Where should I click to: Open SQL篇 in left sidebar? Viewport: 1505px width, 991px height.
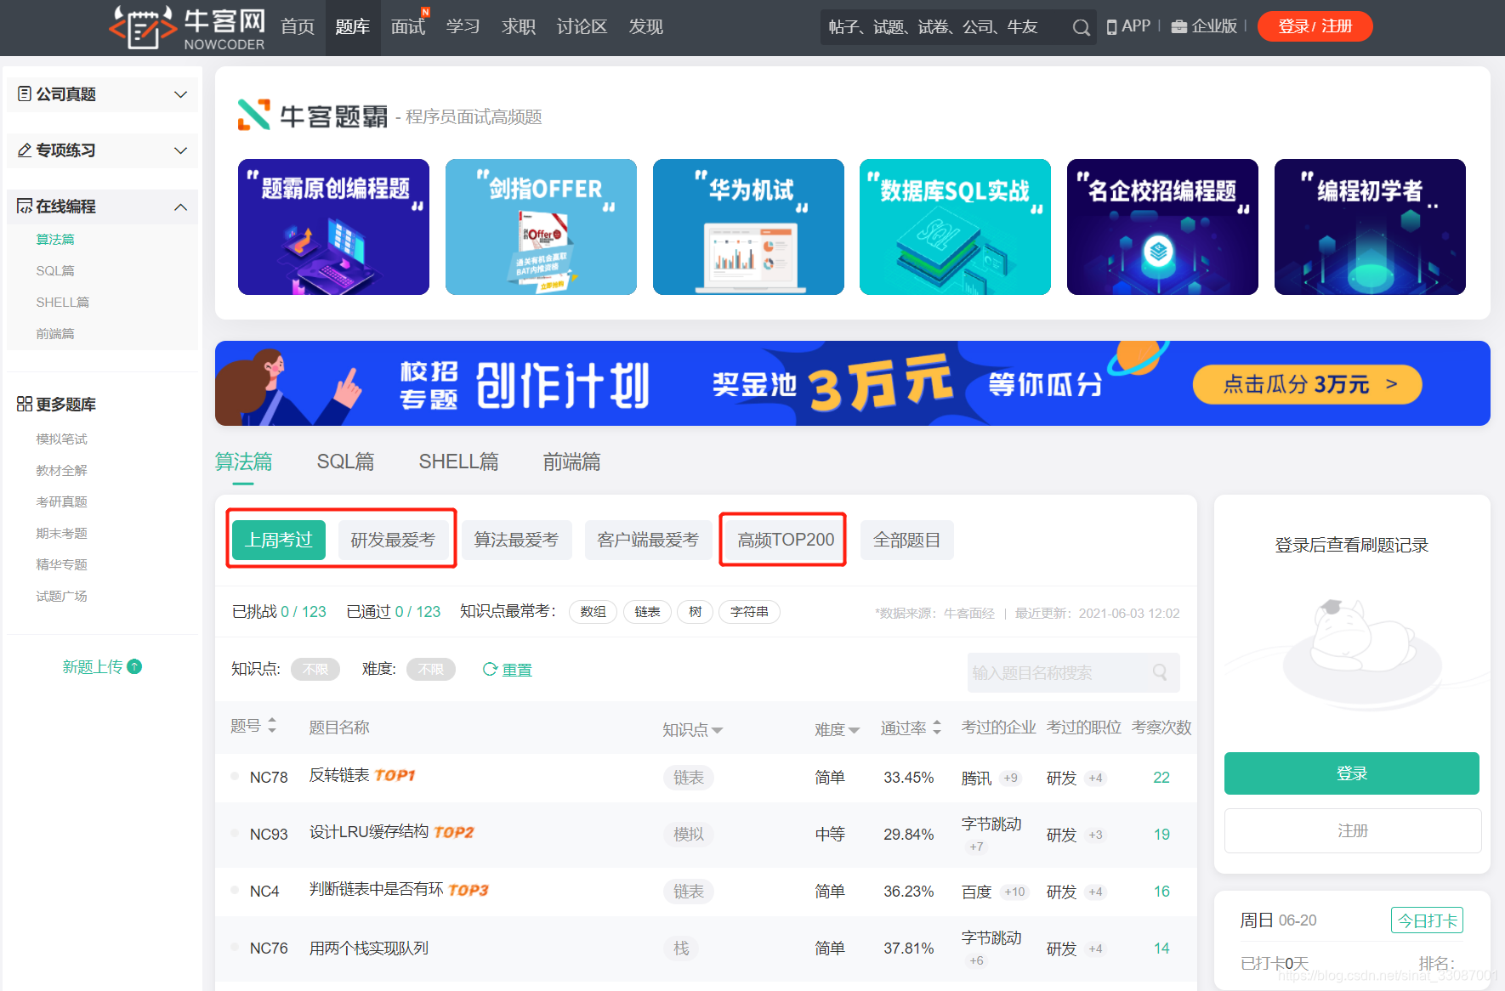pyautogui.click(x=55, y=270)
